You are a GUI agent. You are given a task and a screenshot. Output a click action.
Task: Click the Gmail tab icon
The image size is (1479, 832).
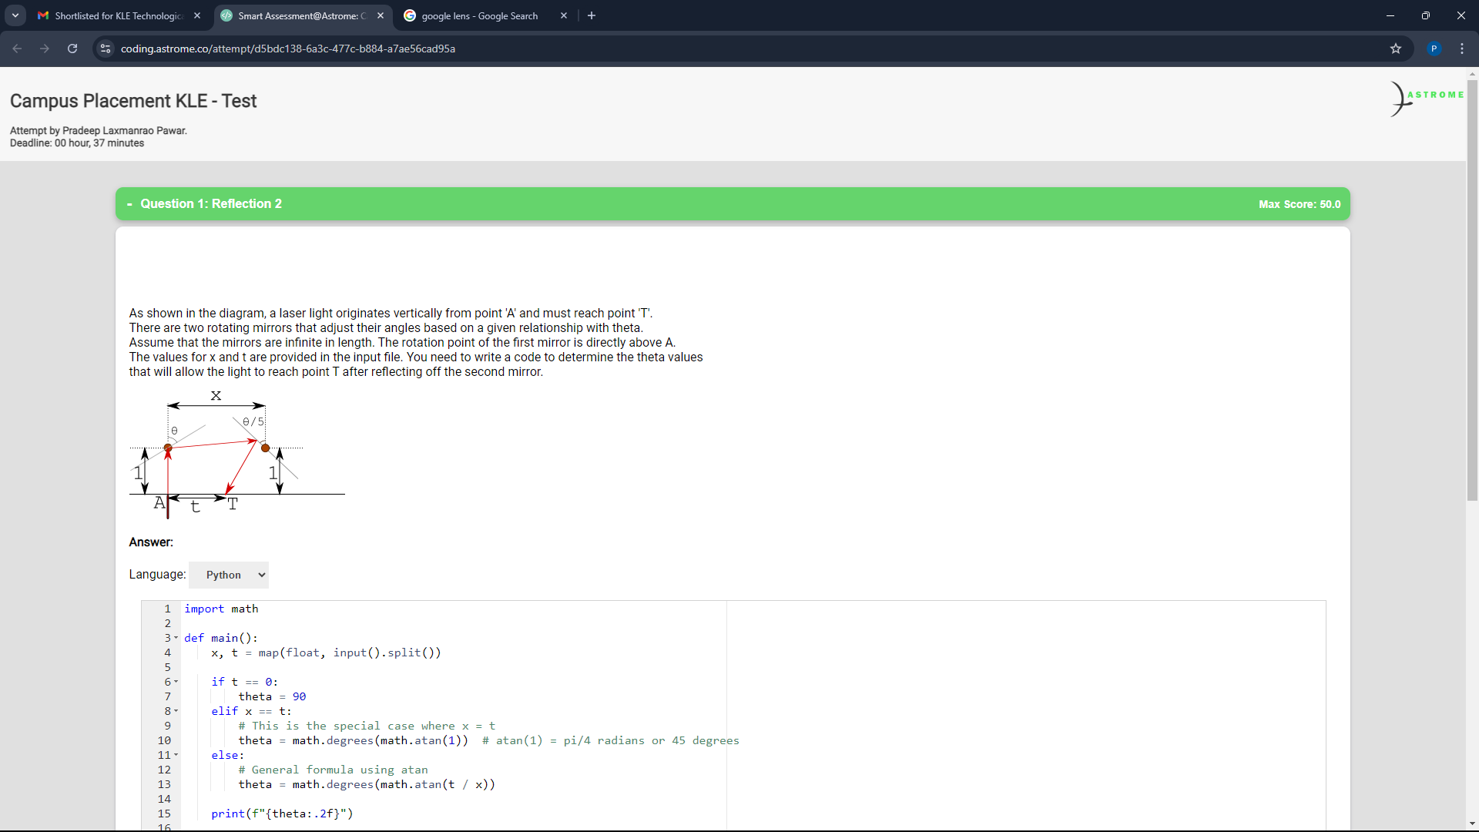tap(45, 15)
